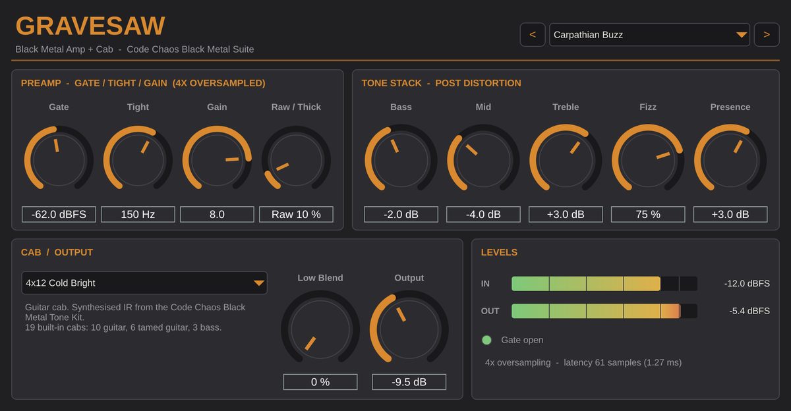This screenshot has height=411, width=791.
Task: Click the Presence knob
Action: pos(730,160)
